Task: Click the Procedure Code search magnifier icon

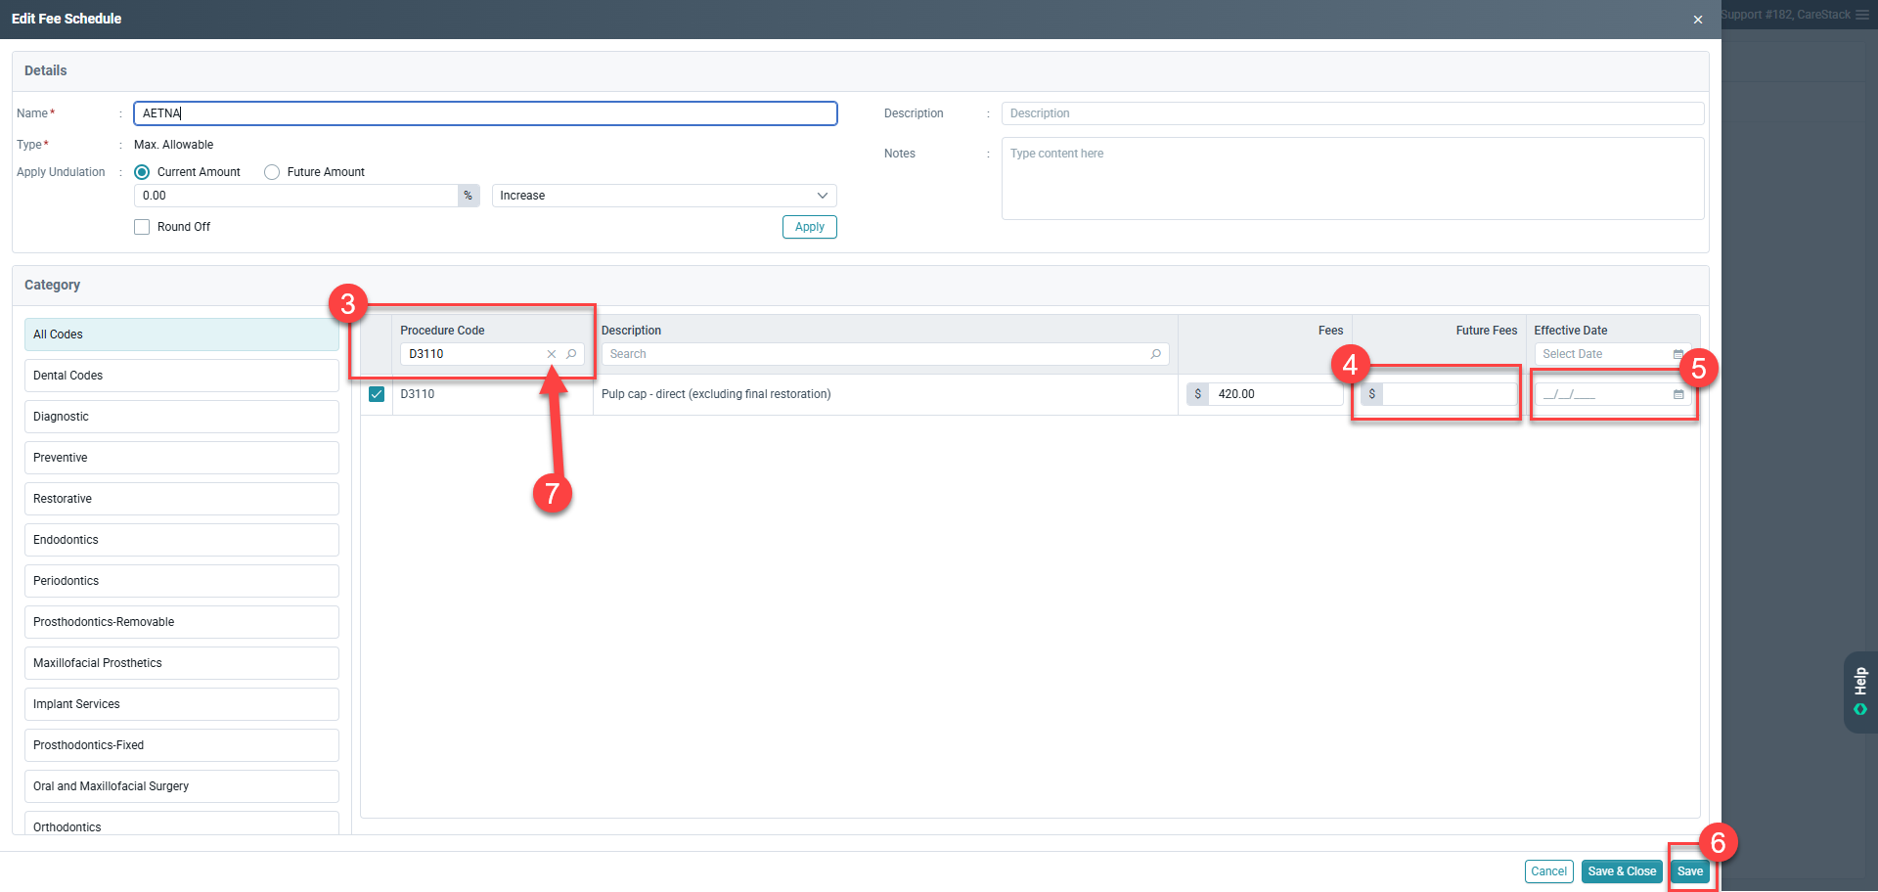Action: 571,354
